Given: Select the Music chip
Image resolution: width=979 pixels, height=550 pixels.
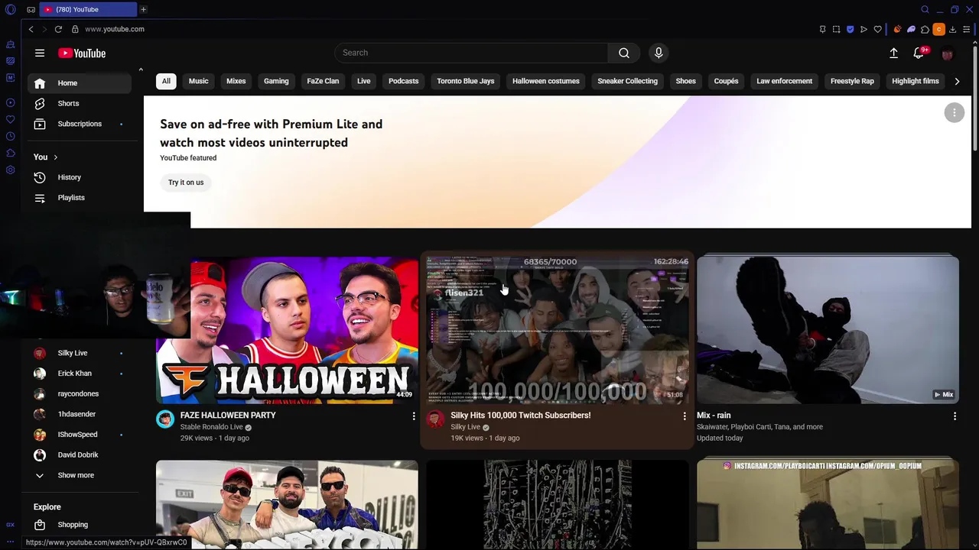Looking at the screenshot, I should [198, 81].
